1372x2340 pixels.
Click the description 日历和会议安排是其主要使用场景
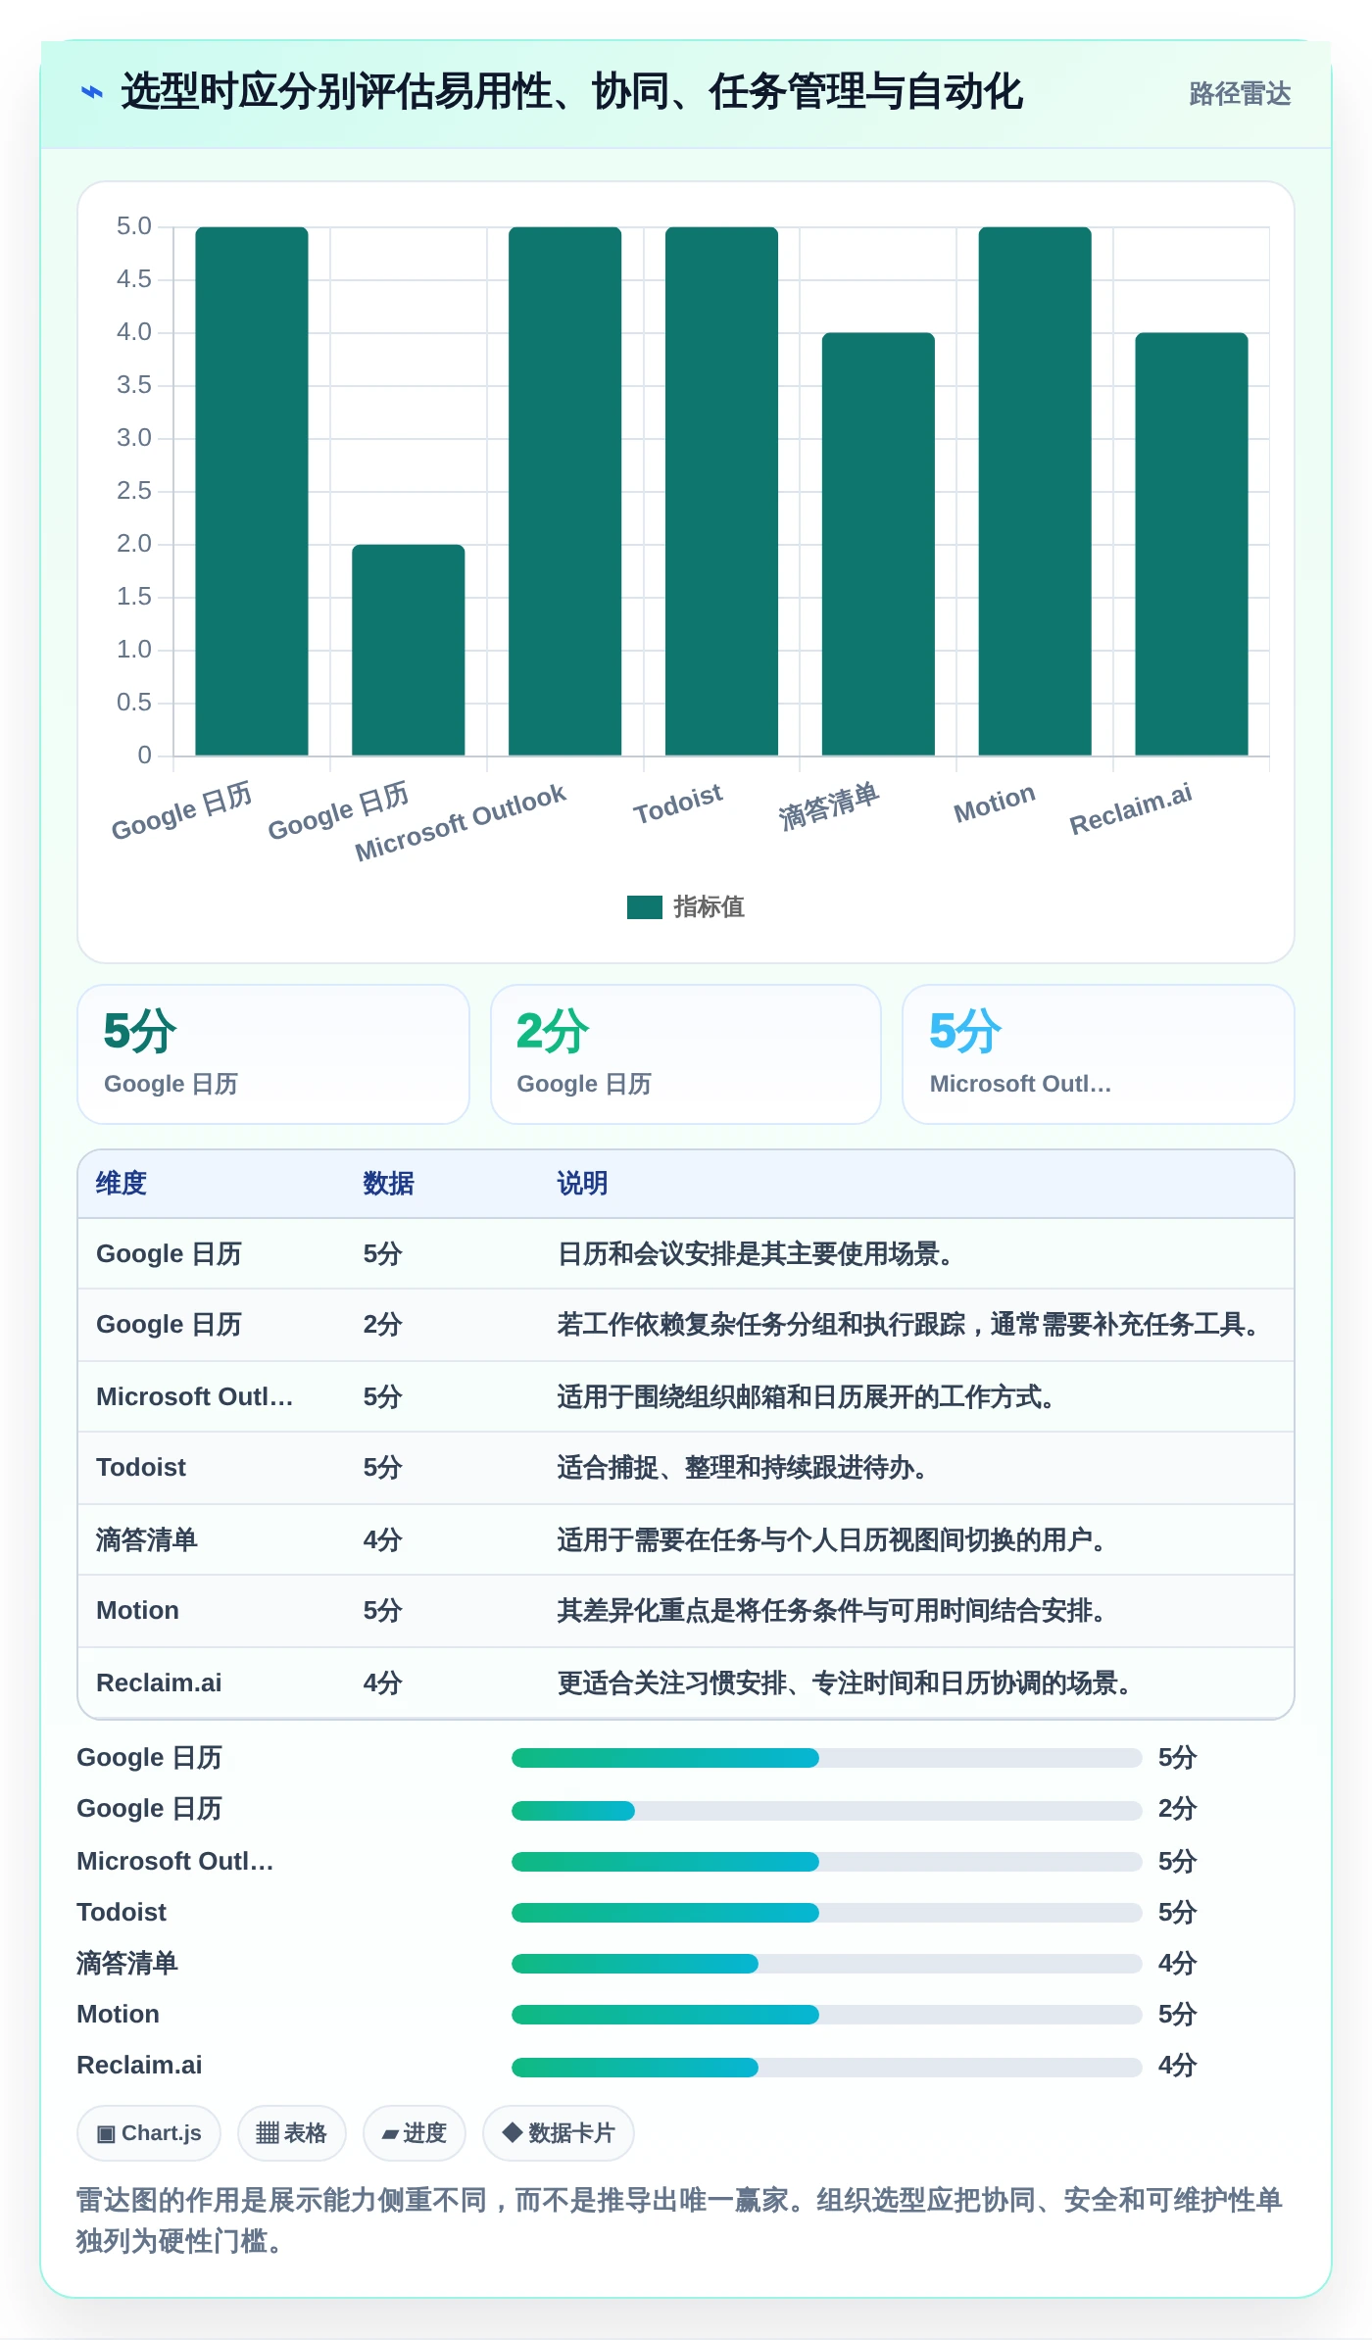[756, 1254]
